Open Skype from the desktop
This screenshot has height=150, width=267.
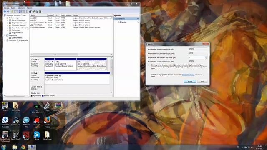pyautogui.click(x=37, y=135)
